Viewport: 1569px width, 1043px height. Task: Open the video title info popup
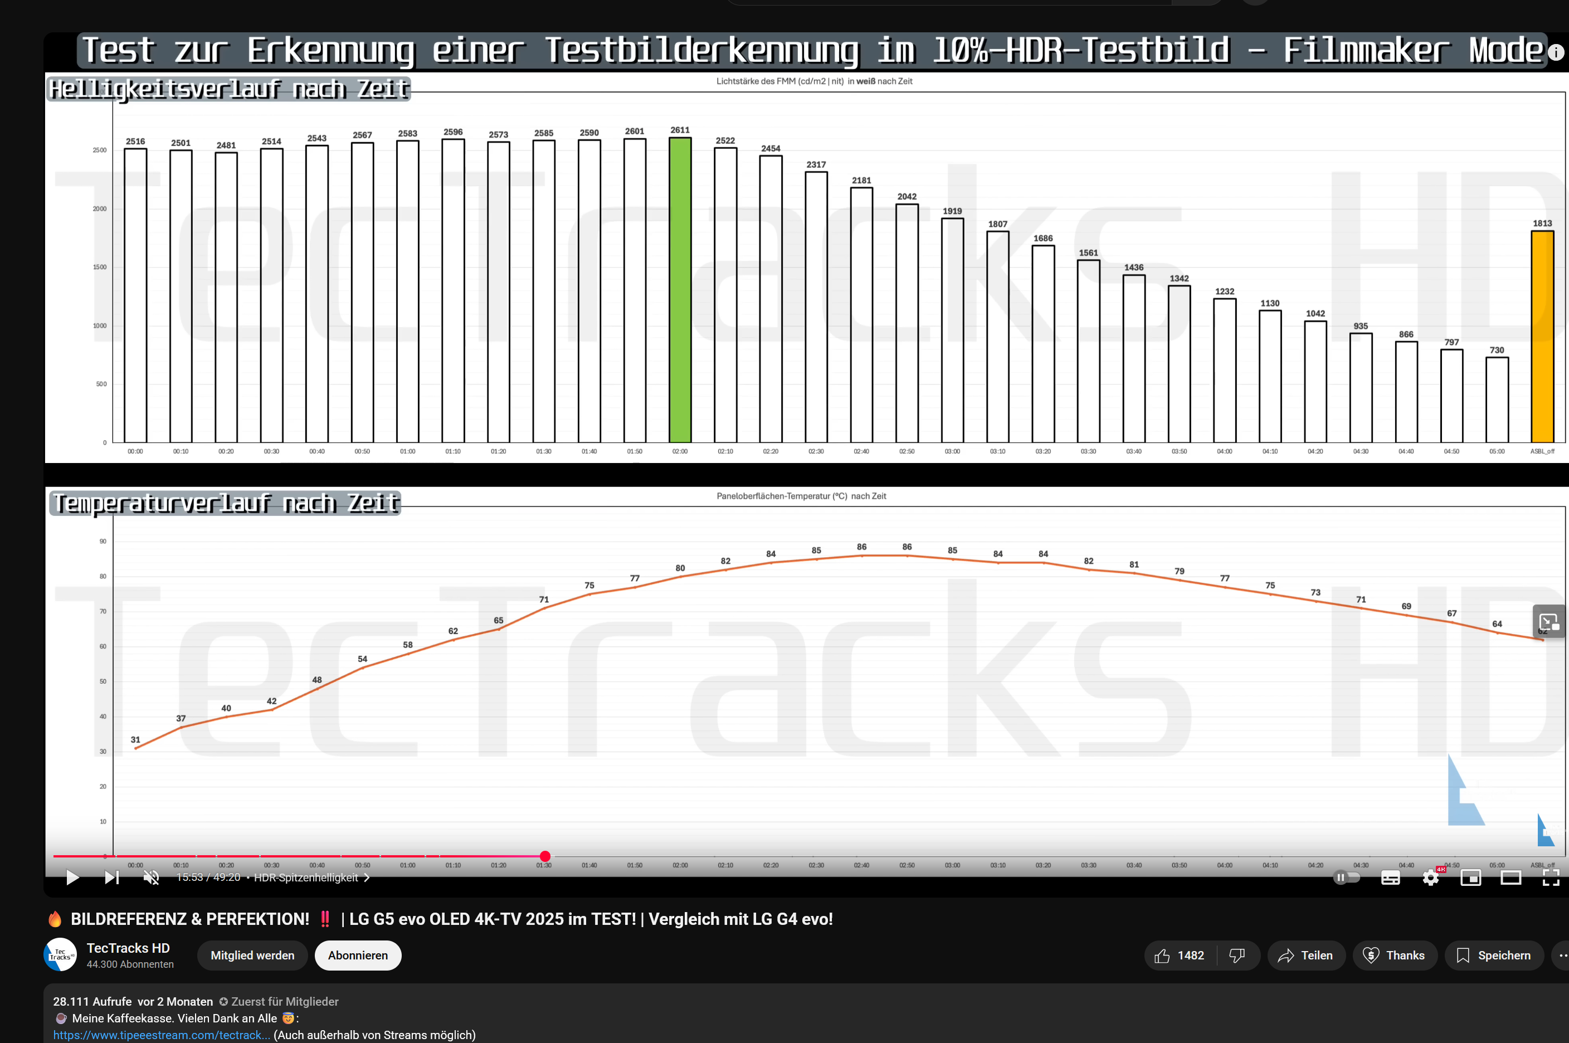pyautogui.click(x=1556, y=51)
